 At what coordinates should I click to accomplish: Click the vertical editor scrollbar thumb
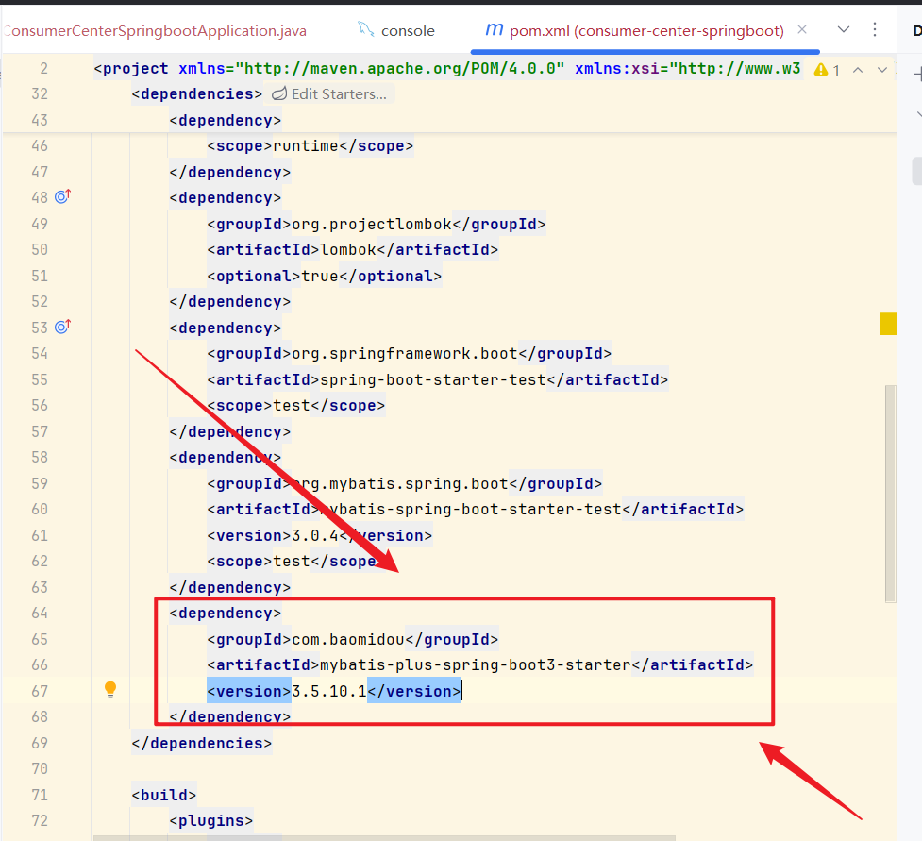tap(890, 494)
